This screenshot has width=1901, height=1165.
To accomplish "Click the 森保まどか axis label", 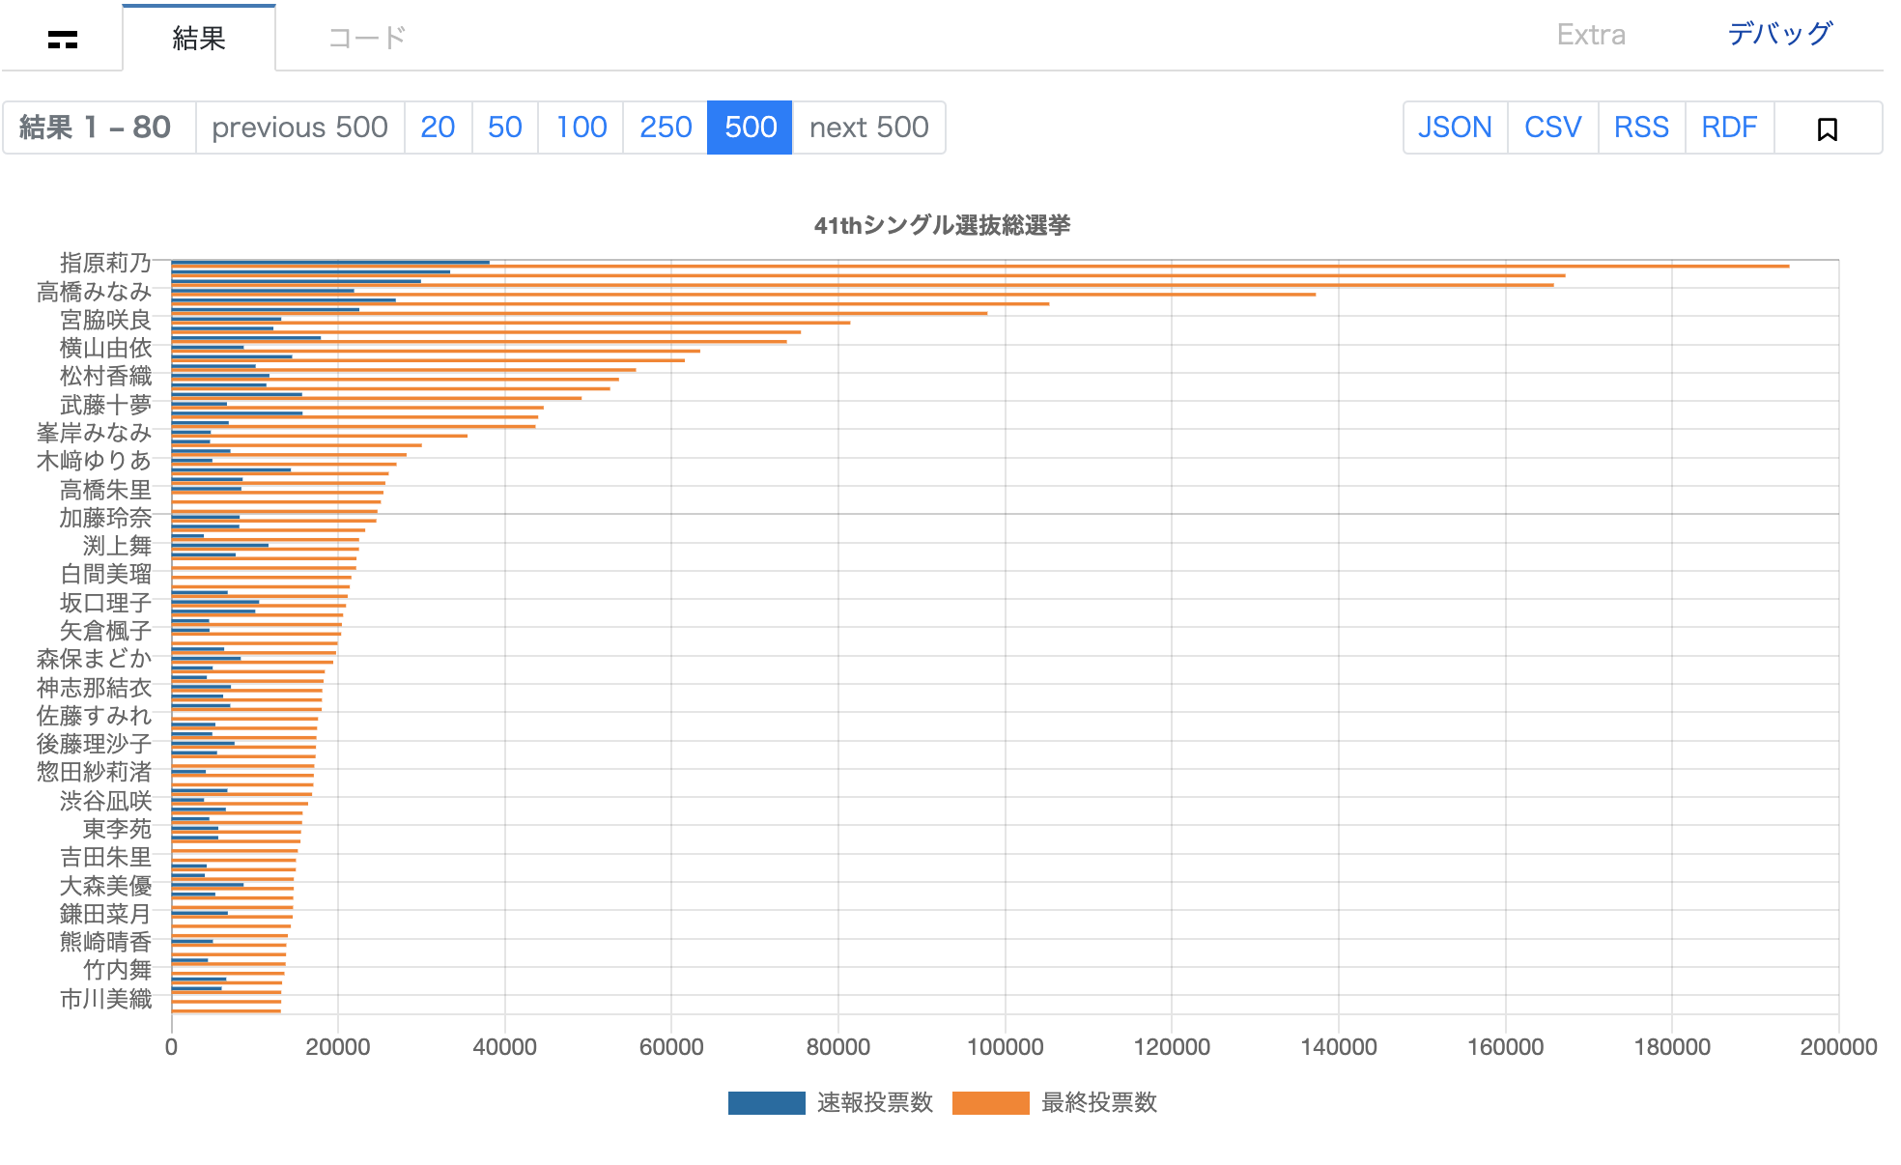I will point(95,659).
